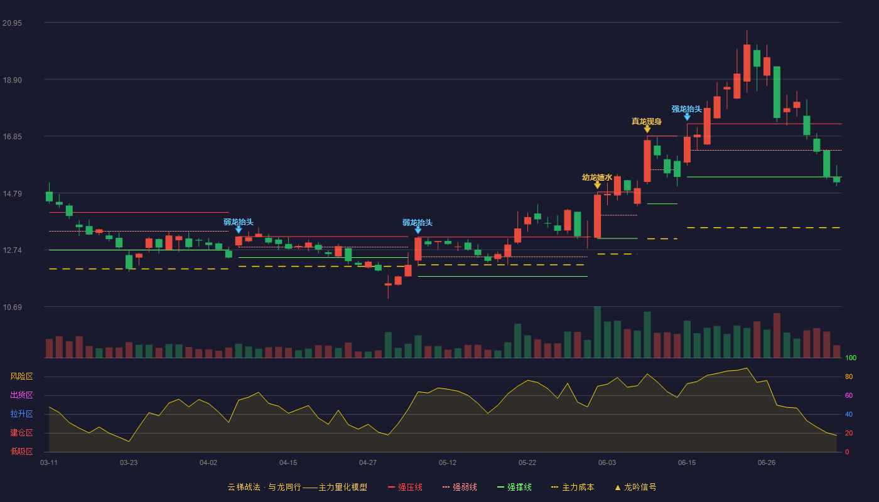
Task: Click the 03-11 date label
Action: (x=49, y=462)
